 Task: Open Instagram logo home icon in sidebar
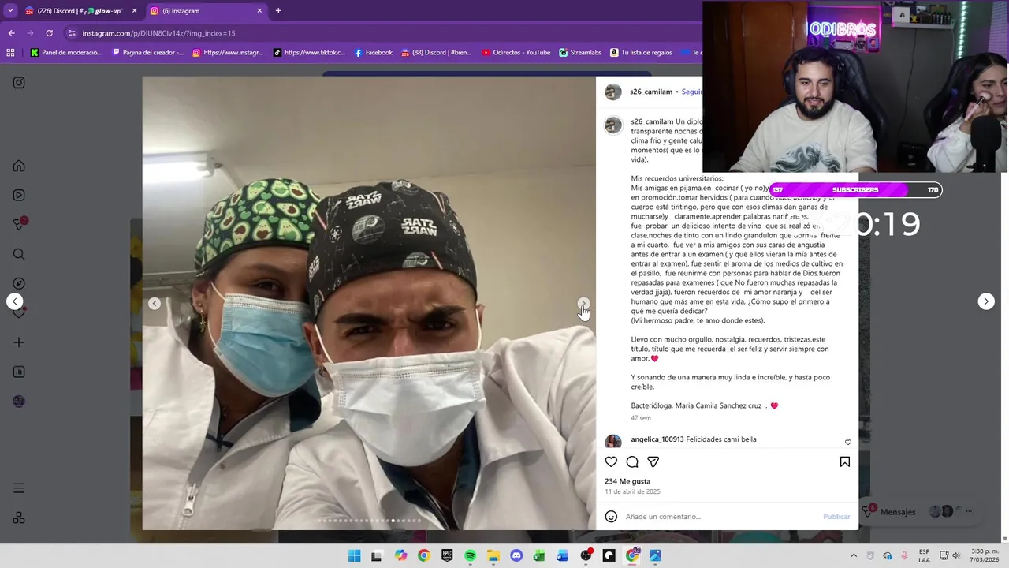click(x=19, y=83)
